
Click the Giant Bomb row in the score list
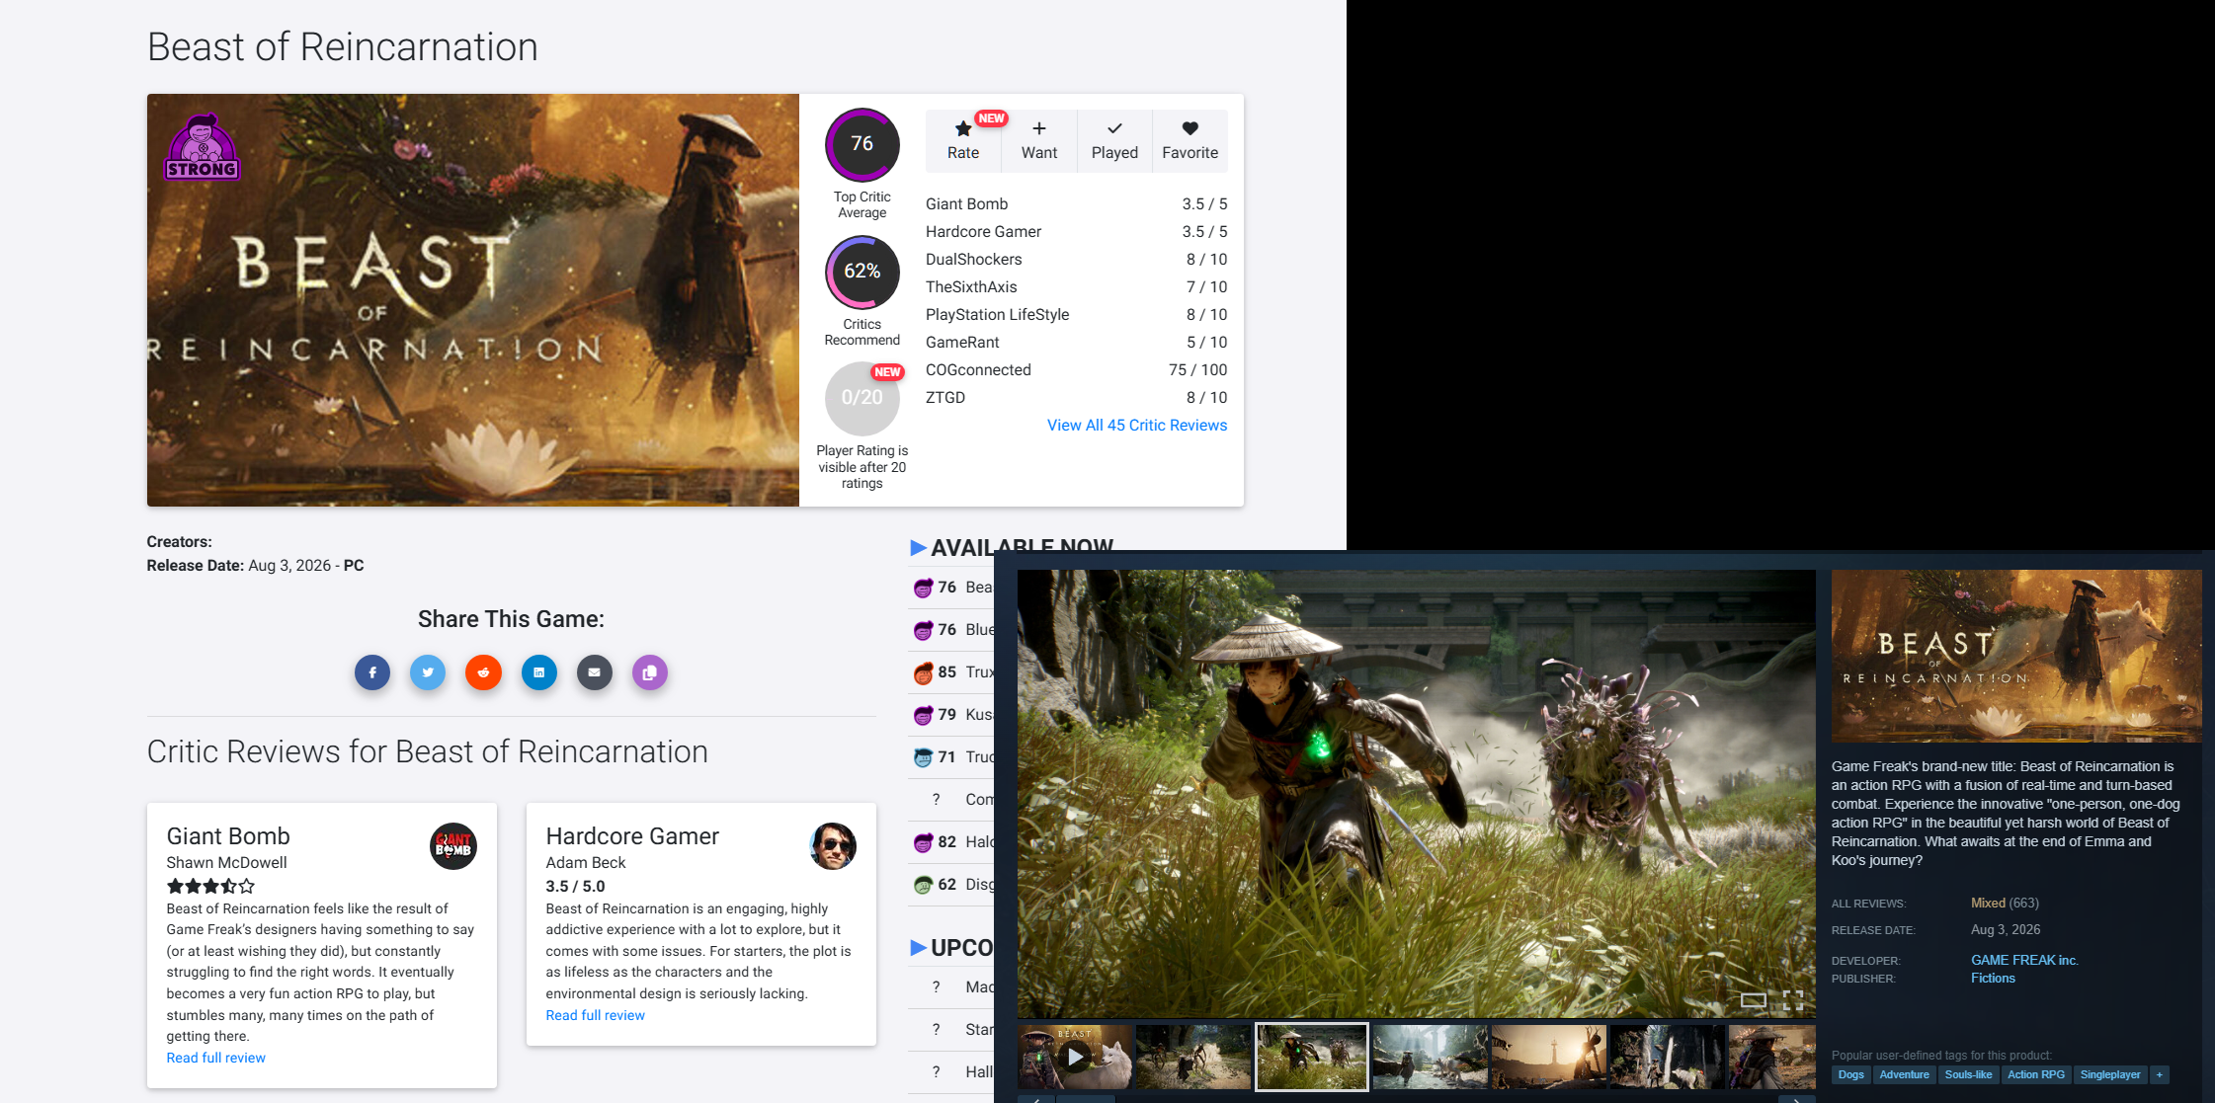[1077, 204]
